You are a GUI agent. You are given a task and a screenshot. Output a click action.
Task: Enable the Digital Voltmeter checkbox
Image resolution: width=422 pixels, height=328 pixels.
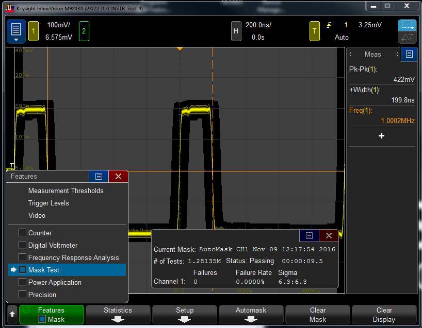coord(22,245)
